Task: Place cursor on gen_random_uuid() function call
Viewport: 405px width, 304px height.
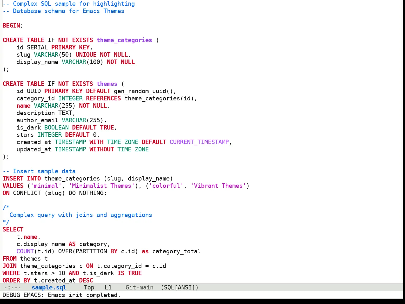Action: (143, 91)
